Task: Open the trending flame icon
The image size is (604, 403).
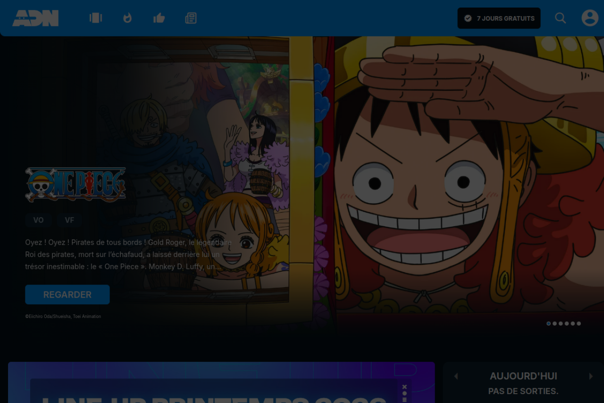Action: [x=127, y=18]
